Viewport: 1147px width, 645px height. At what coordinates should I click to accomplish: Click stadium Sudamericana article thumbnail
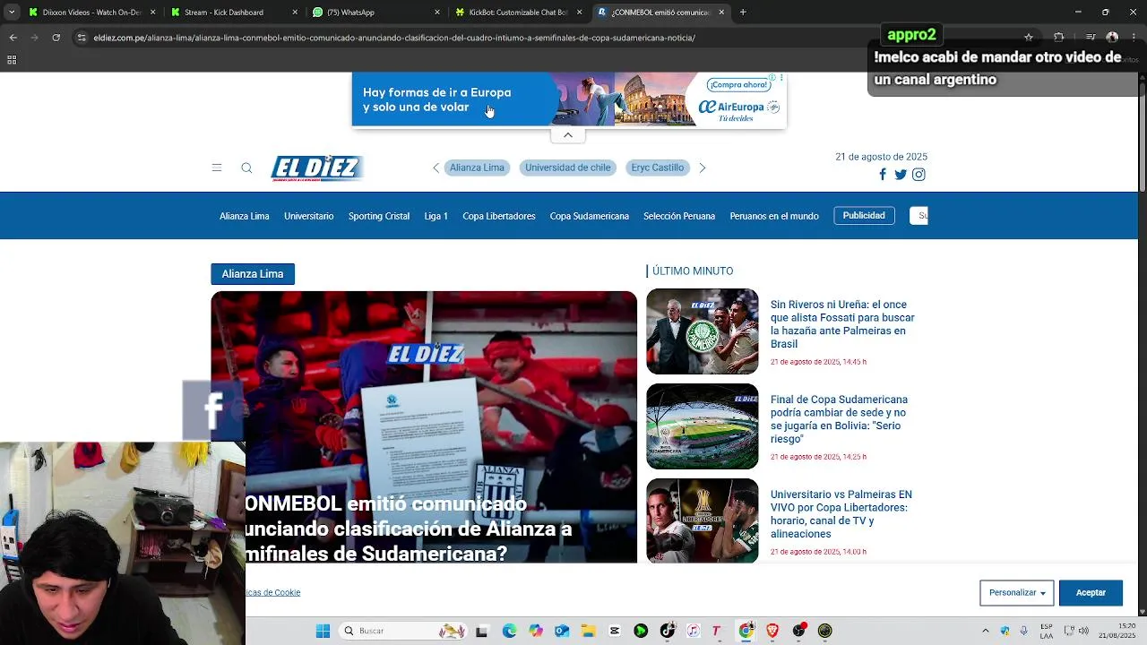703,426
